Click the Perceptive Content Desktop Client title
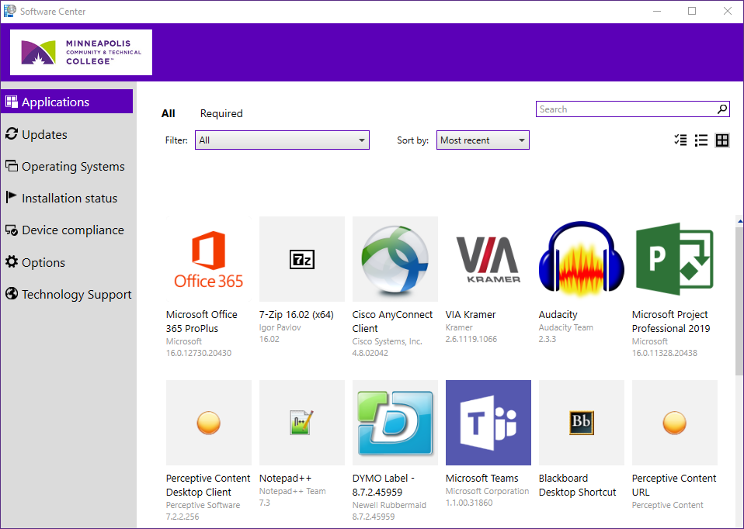This screenshot has height=529, width=744. click(x=208, y=485)
